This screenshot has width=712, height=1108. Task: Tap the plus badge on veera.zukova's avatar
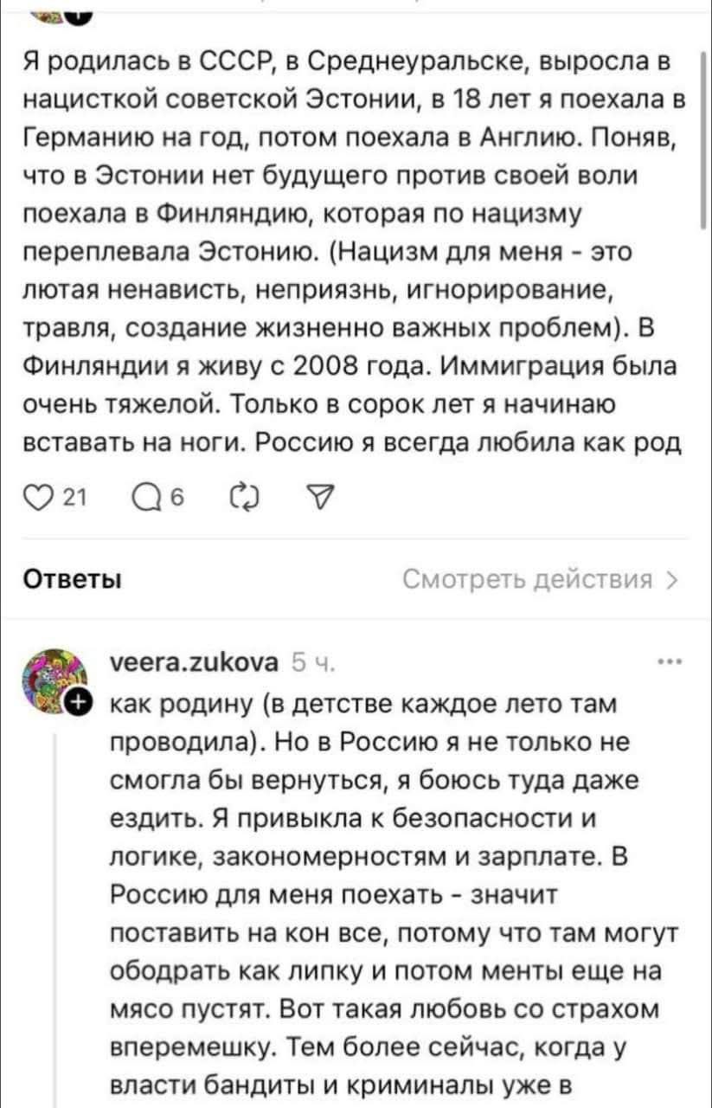[79, 699]
